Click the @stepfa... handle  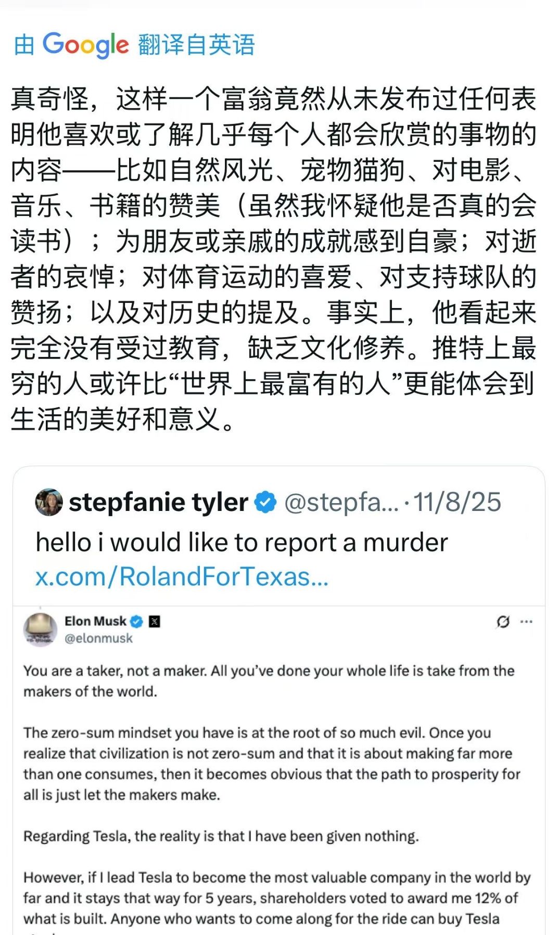341,503
